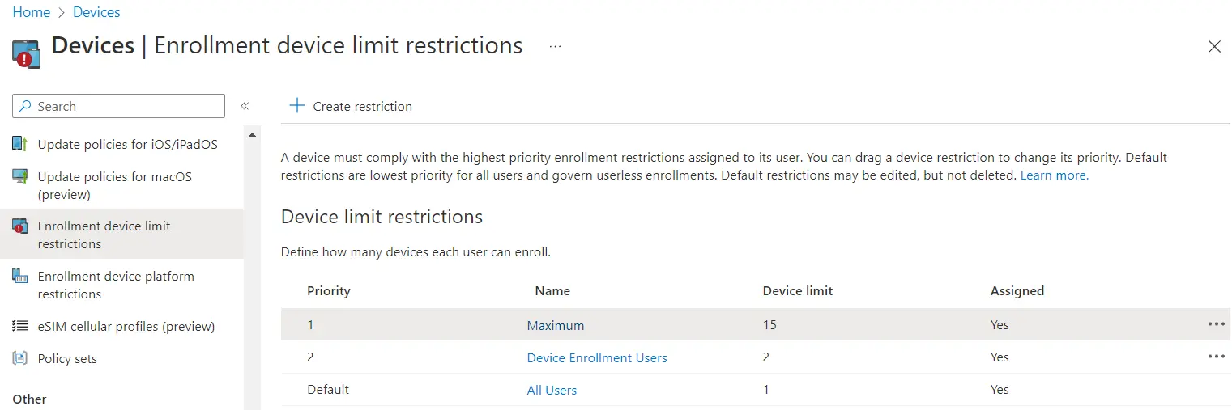Click the sidebar Search field
Image resolution: width=1232 pixels, height=410 pixels.
119,106
